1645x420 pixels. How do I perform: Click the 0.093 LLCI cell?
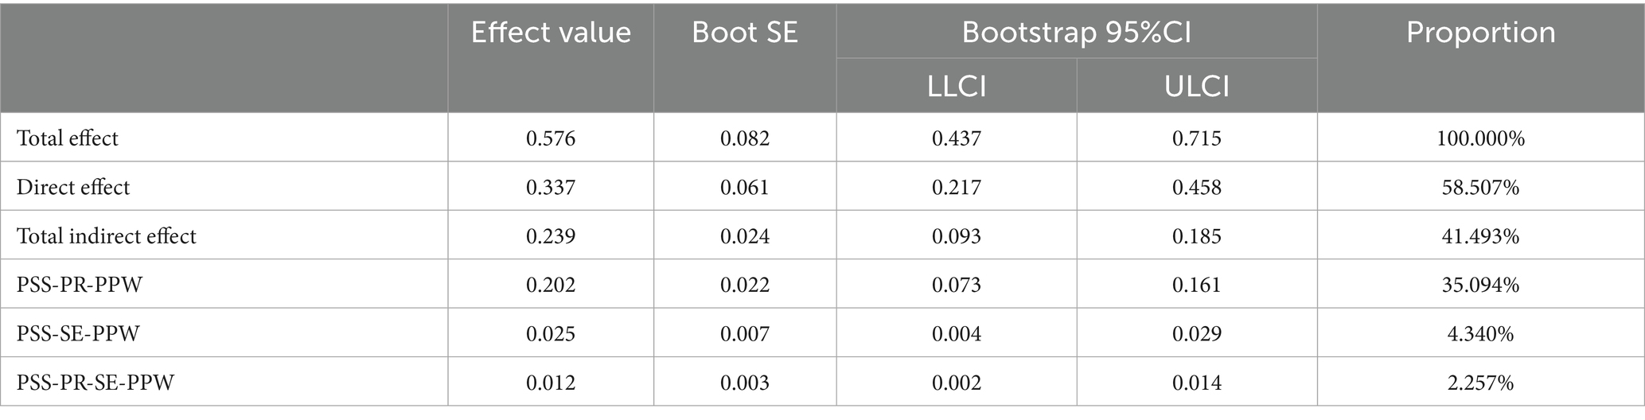957,236
